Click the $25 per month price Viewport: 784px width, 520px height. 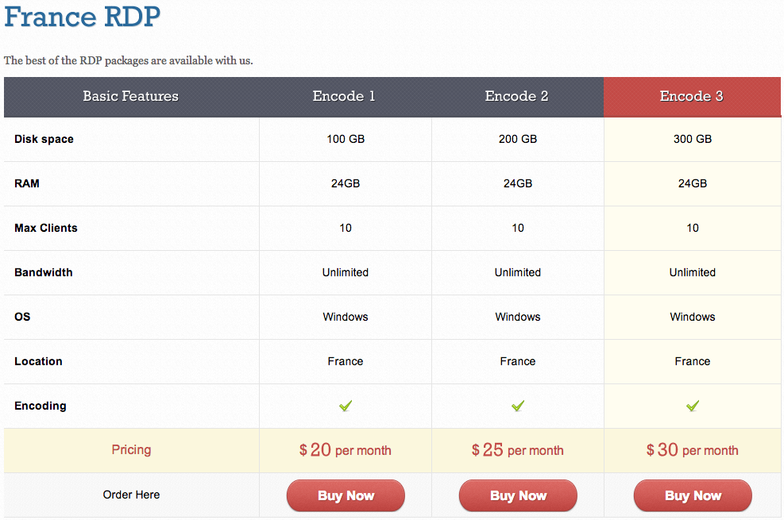pyautogui.click(x=518, y=450)
